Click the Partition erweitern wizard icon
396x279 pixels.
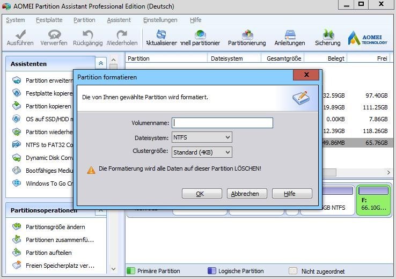(x=17, y=80)
